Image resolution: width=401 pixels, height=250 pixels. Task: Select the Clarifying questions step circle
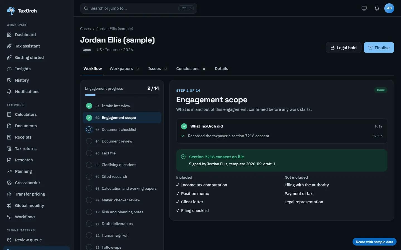coord(89,165)
